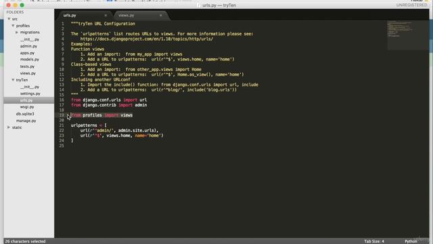Select the static folder label
The height and width of the screenshot is (244, 433).
click(16, 127)
